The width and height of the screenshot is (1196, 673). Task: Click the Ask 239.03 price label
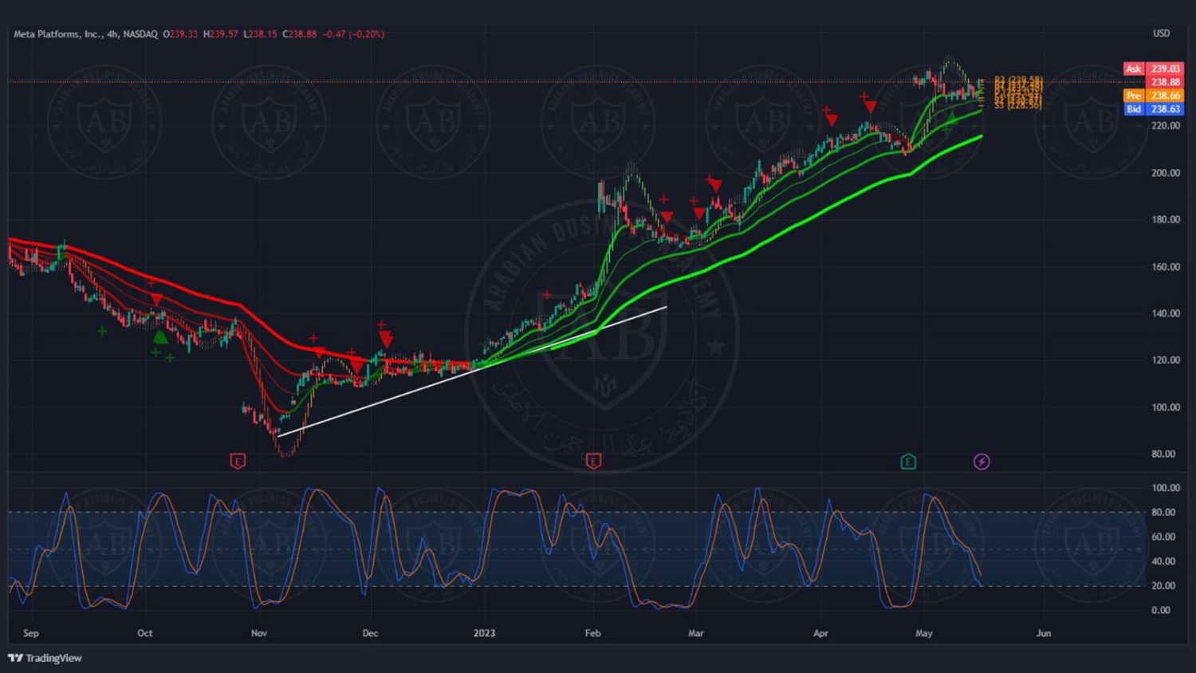click(x=1153, y=69)
